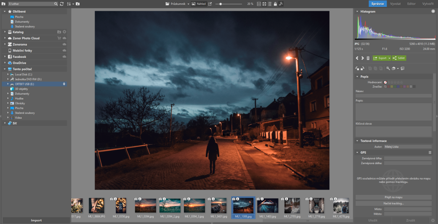Open the image variants icon
This screenshot has width=438, height=224.
coord(402,68)
